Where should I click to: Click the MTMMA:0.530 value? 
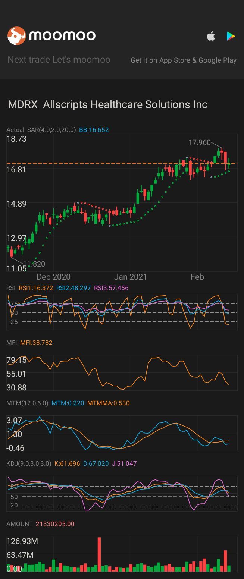[109, 403]
